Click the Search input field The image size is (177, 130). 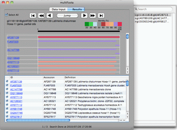coord(153,9)
